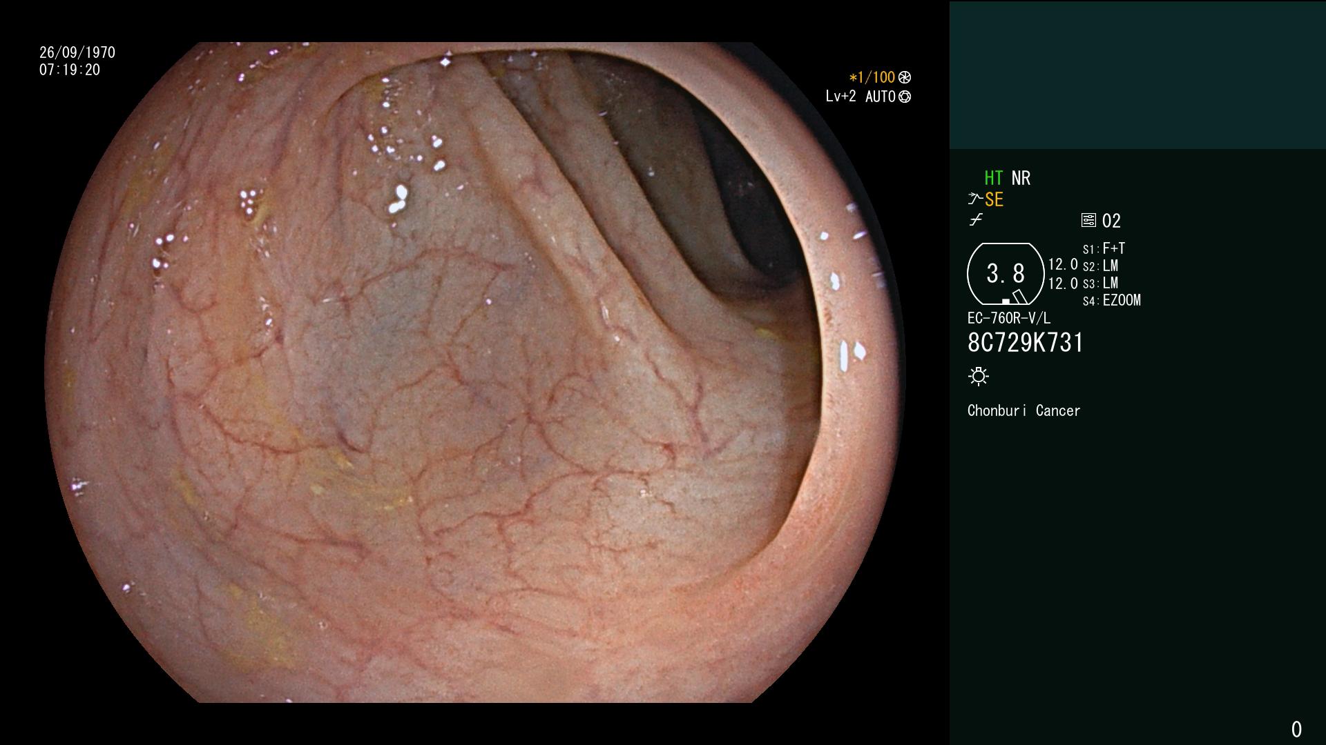Click the time 07:19:20

tap(70, 70)
